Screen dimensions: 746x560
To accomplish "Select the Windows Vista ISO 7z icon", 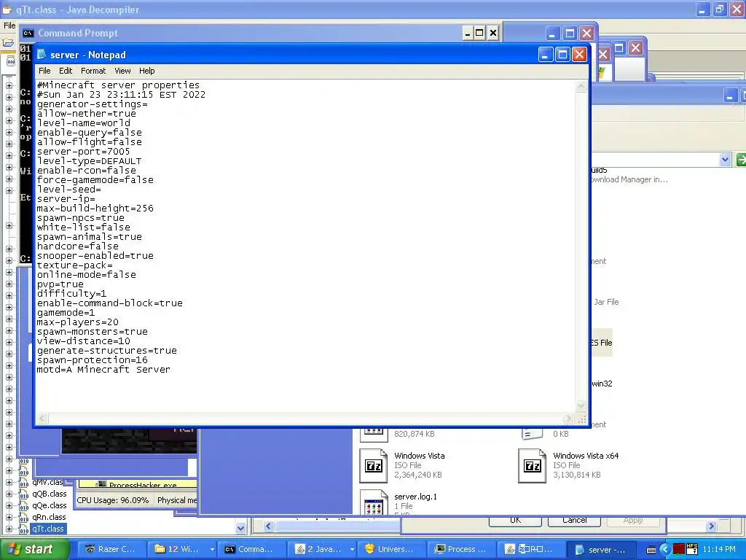I will pos(374,466).
